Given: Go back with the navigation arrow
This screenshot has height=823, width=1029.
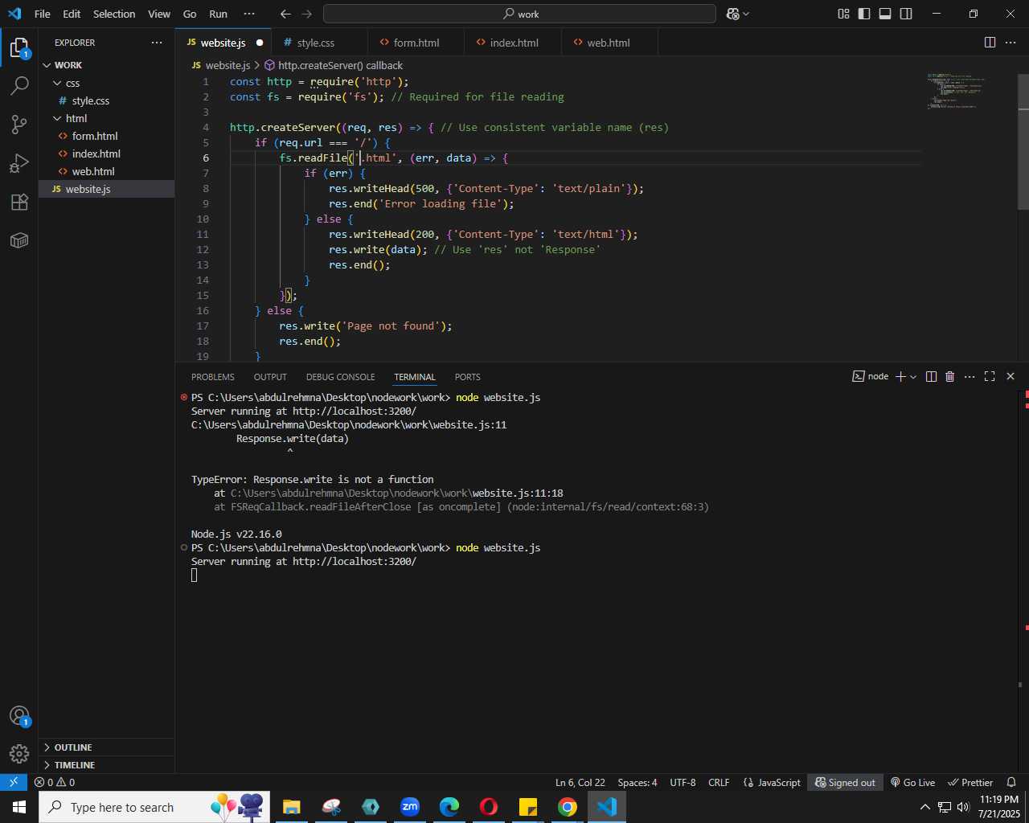Looking at the screenshot, I should click(x=285, y=14).
